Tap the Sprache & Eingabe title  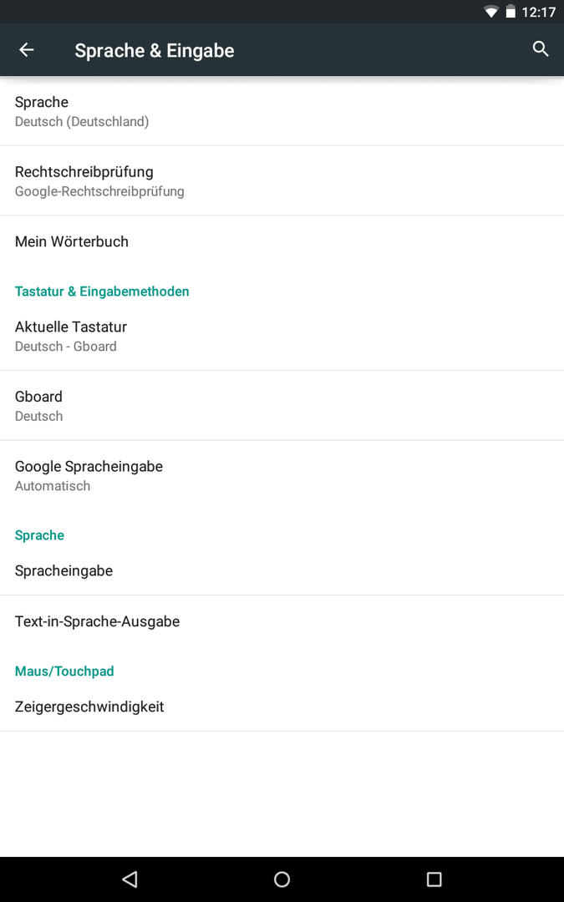155,51
